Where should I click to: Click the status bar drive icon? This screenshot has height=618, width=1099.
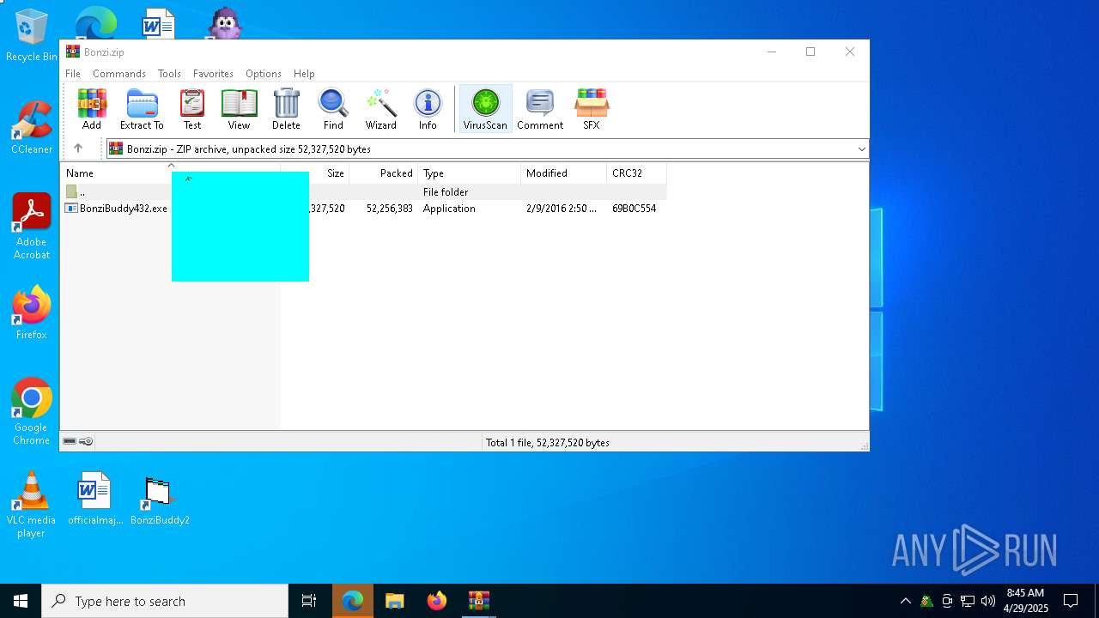(x=70, y=441)
